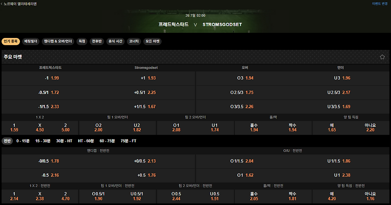Choose team 2 under U1 at 1.74
This screenshot has height=205, width=391.
215,127
